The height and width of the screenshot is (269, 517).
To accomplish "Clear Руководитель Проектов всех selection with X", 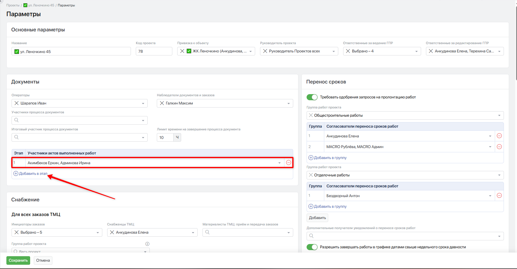I will 265,51.
